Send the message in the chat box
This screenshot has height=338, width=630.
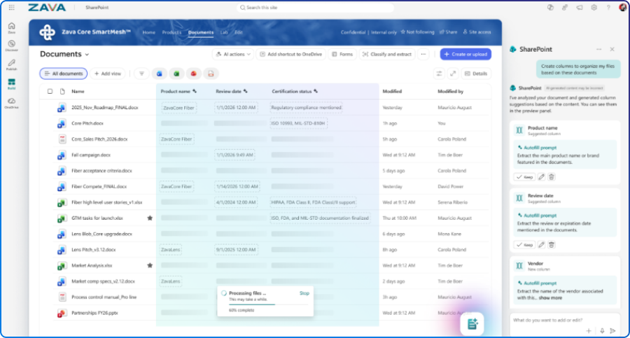click(x=612, y=331)
